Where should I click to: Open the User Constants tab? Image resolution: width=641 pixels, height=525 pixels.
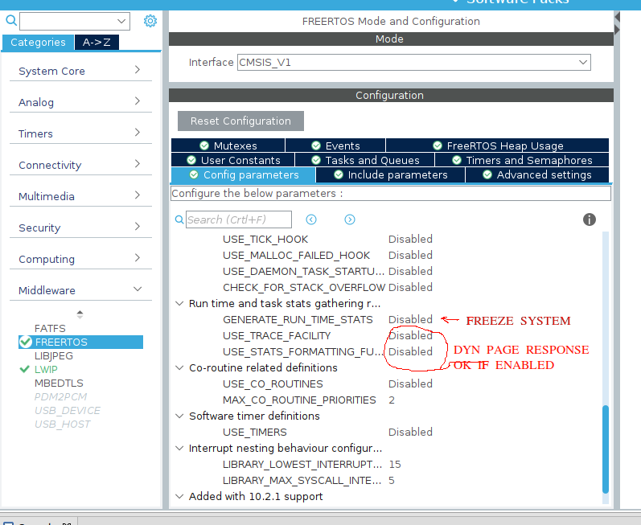[x=233, y=160]
